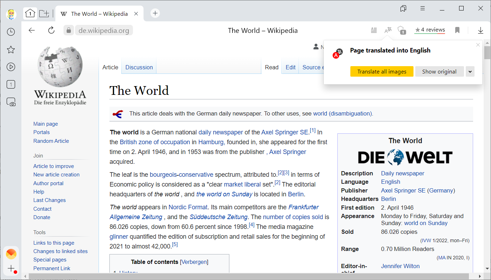The height and width of the screenshot is (280, 491).
Task: Click the de.wikipedia.org address field
Action: tap(104, 30)
